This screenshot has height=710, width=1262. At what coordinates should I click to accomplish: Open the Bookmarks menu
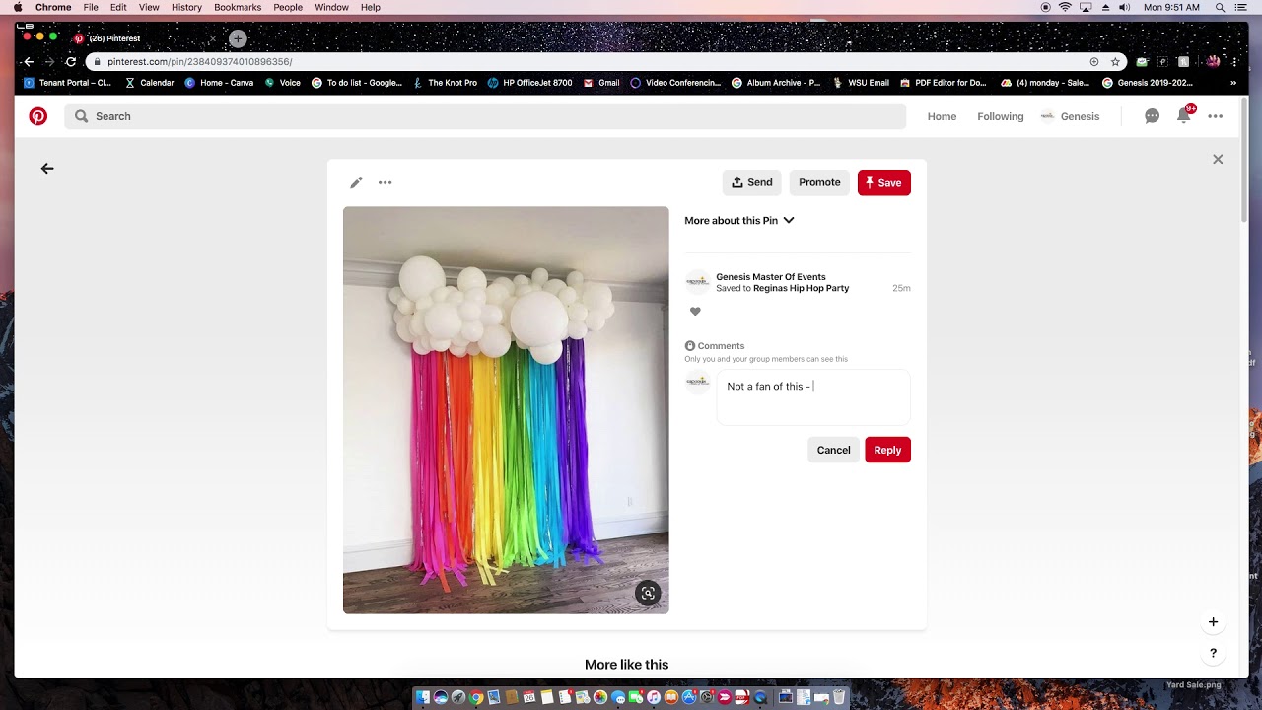(238, 7)
